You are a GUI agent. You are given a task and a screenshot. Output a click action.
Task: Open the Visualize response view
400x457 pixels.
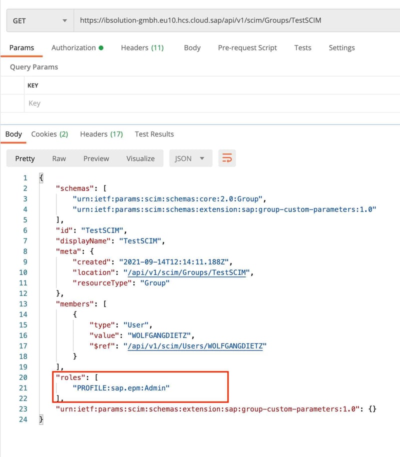pyautogui.click(x=140, y=158)
